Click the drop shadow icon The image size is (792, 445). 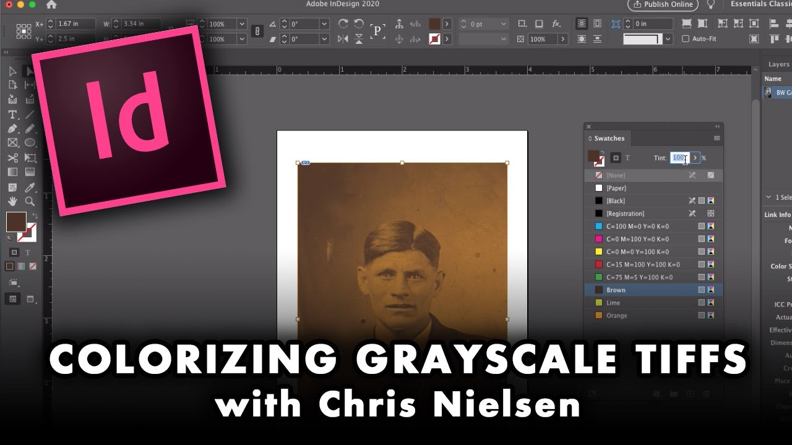pos(539,24)
